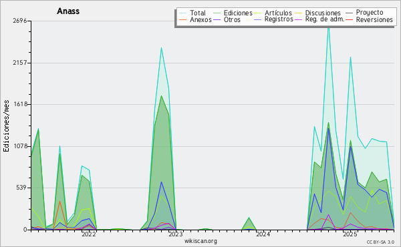Click the x-axis year label 2024
The width and height of the screenshot is (401, 247).
[x=263, y=234]
